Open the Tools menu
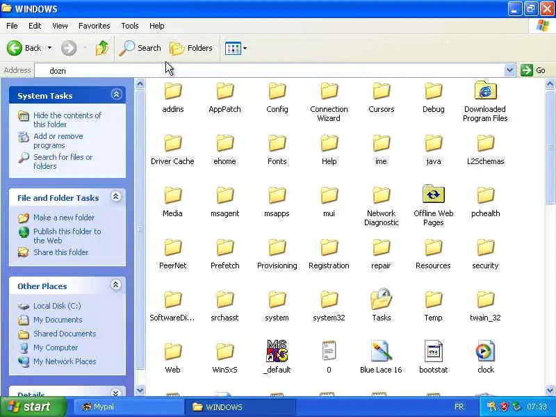This screenshot has height=417, width=556. tap(130, 26)
